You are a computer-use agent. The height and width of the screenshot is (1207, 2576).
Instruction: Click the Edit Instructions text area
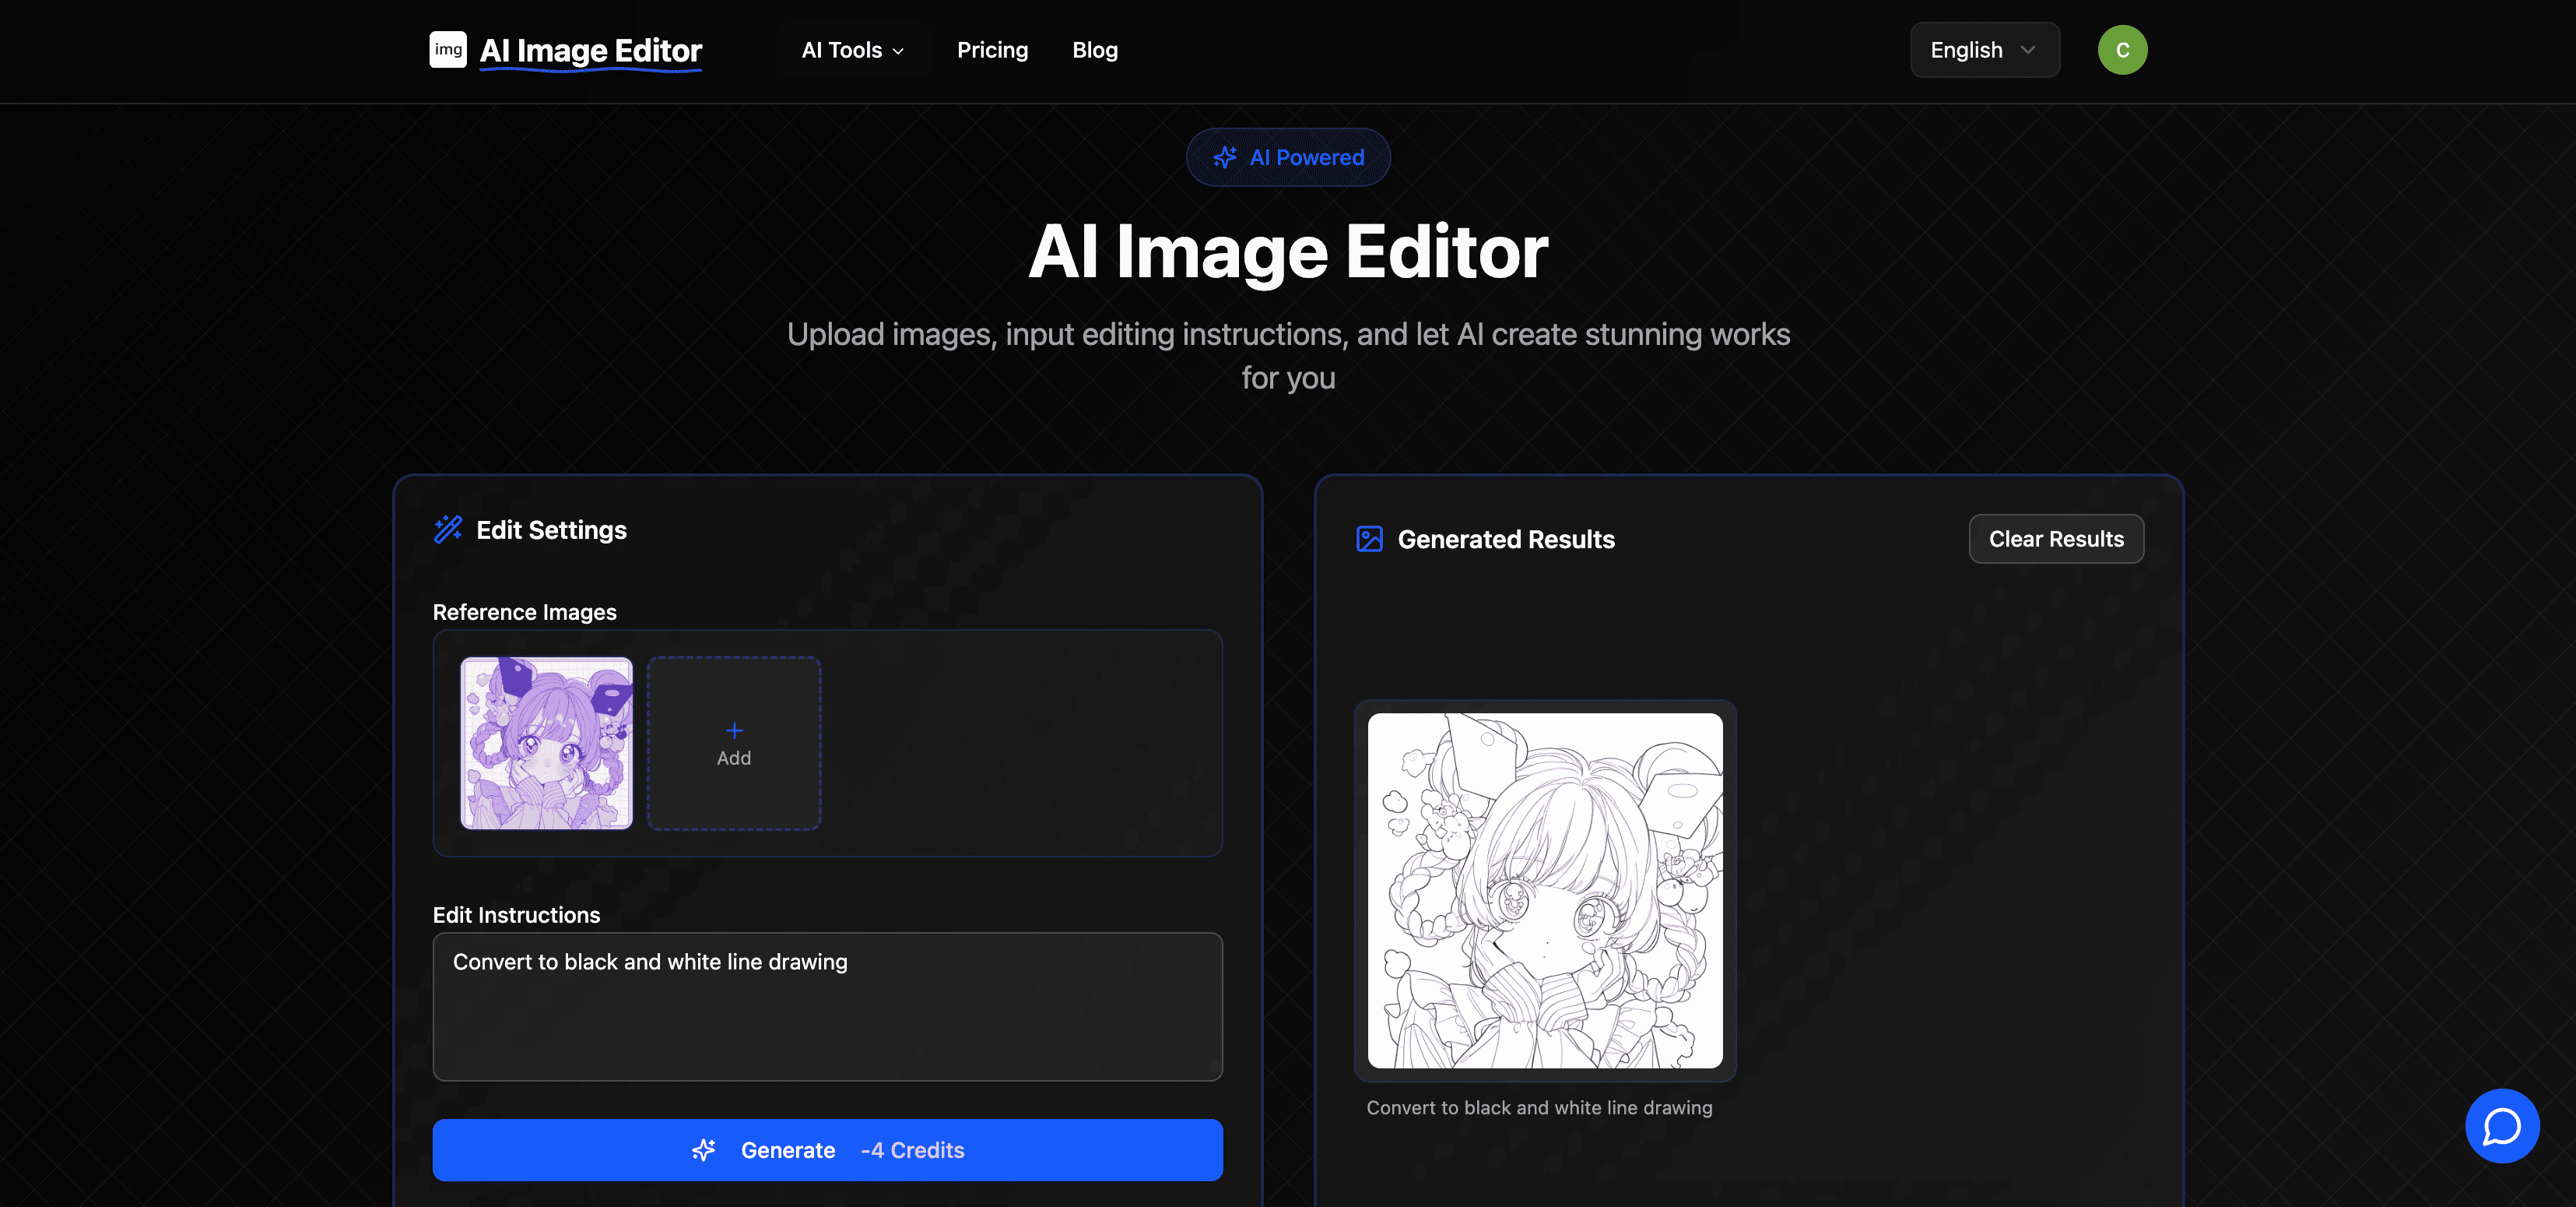827,1006
